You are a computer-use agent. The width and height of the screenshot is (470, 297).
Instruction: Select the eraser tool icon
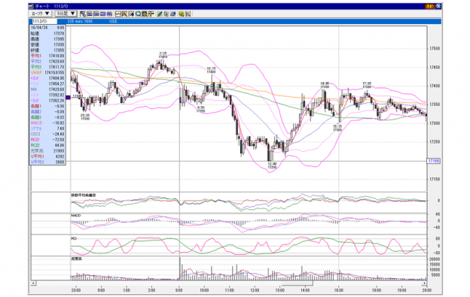[173, 14]
